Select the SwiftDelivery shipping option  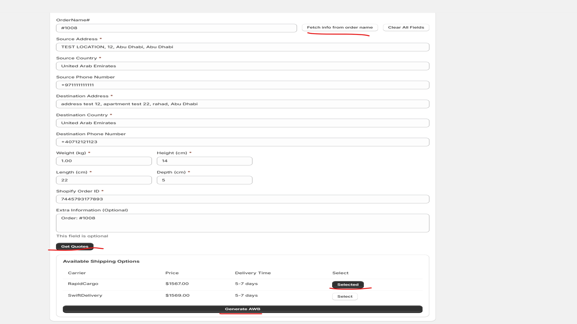click(345, 296)
